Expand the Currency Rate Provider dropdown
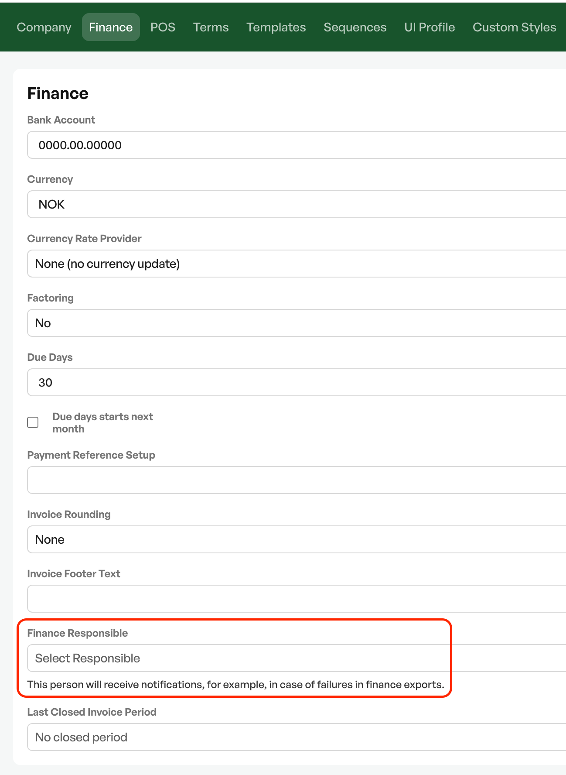This screenshot has height=775, width=566. 297,264
